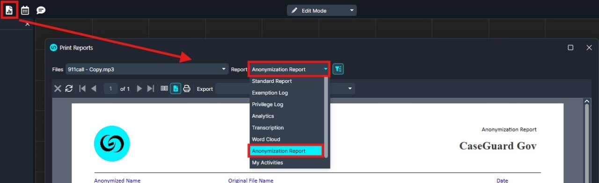Expand the Report type dropdown
Screen dimensions: 599x183
click(x=289, y=69)
